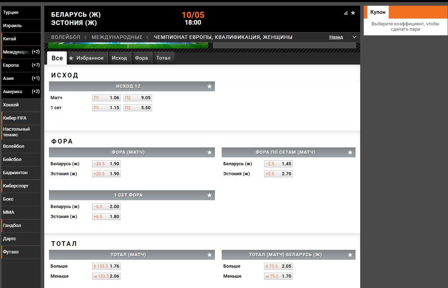Open Израиль in the sidebar
This screenshot has width=448, height=288.
[x=21, y=26]
